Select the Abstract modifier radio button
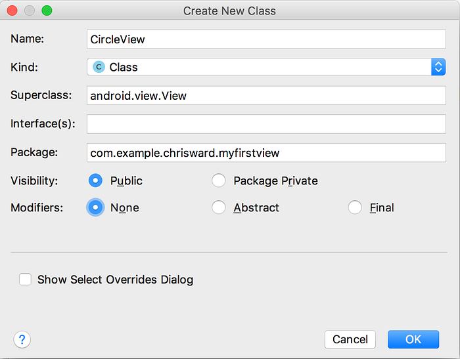The height and width of the screenshot is (359, 460). click(x=219, y=207)
